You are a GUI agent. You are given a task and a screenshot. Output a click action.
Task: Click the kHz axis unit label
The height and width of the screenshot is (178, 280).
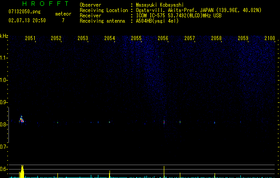coord(4,36)
